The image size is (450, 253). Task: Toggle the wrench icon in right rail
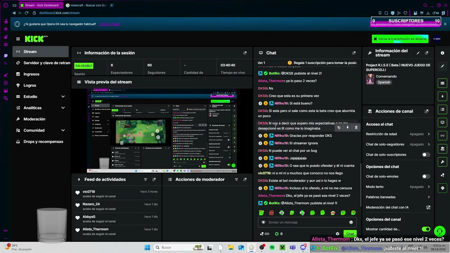coord(443,162)
